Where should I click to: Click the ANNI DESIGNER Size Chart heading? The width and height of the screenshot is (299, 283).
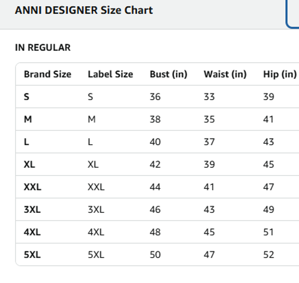pyautogui.click(x=84, y=11)
